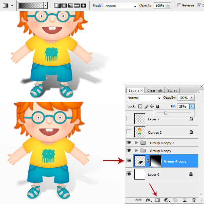Viewport: 204px width, 204px height.
Task: Click the Layer 7 lock icon
Action: (x=191, y=119)
